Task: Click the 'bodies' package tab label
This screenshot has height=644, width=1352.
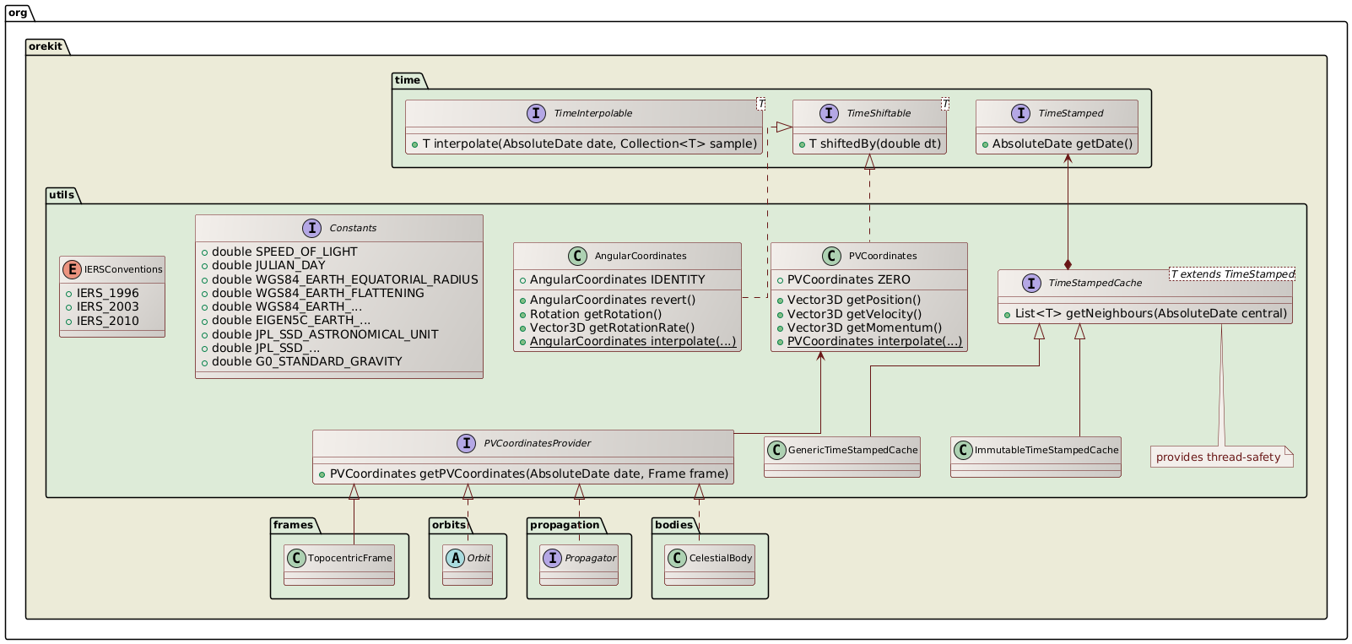Action: coord(674,524)
